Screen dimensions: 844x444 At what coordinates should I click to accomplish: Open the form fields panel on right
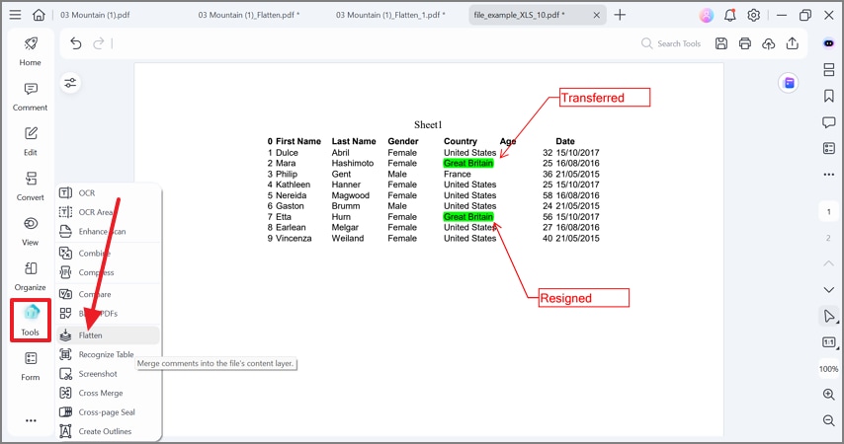click(x=829, y=148)
